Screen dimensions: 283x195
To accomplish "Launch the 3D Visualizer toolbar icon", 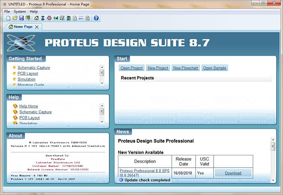I will coord(56,18).
